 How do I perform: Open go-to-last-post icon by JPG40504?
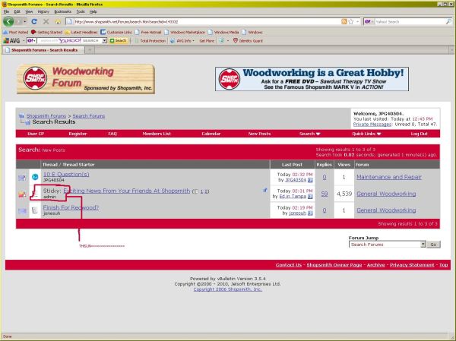[310, 180]
